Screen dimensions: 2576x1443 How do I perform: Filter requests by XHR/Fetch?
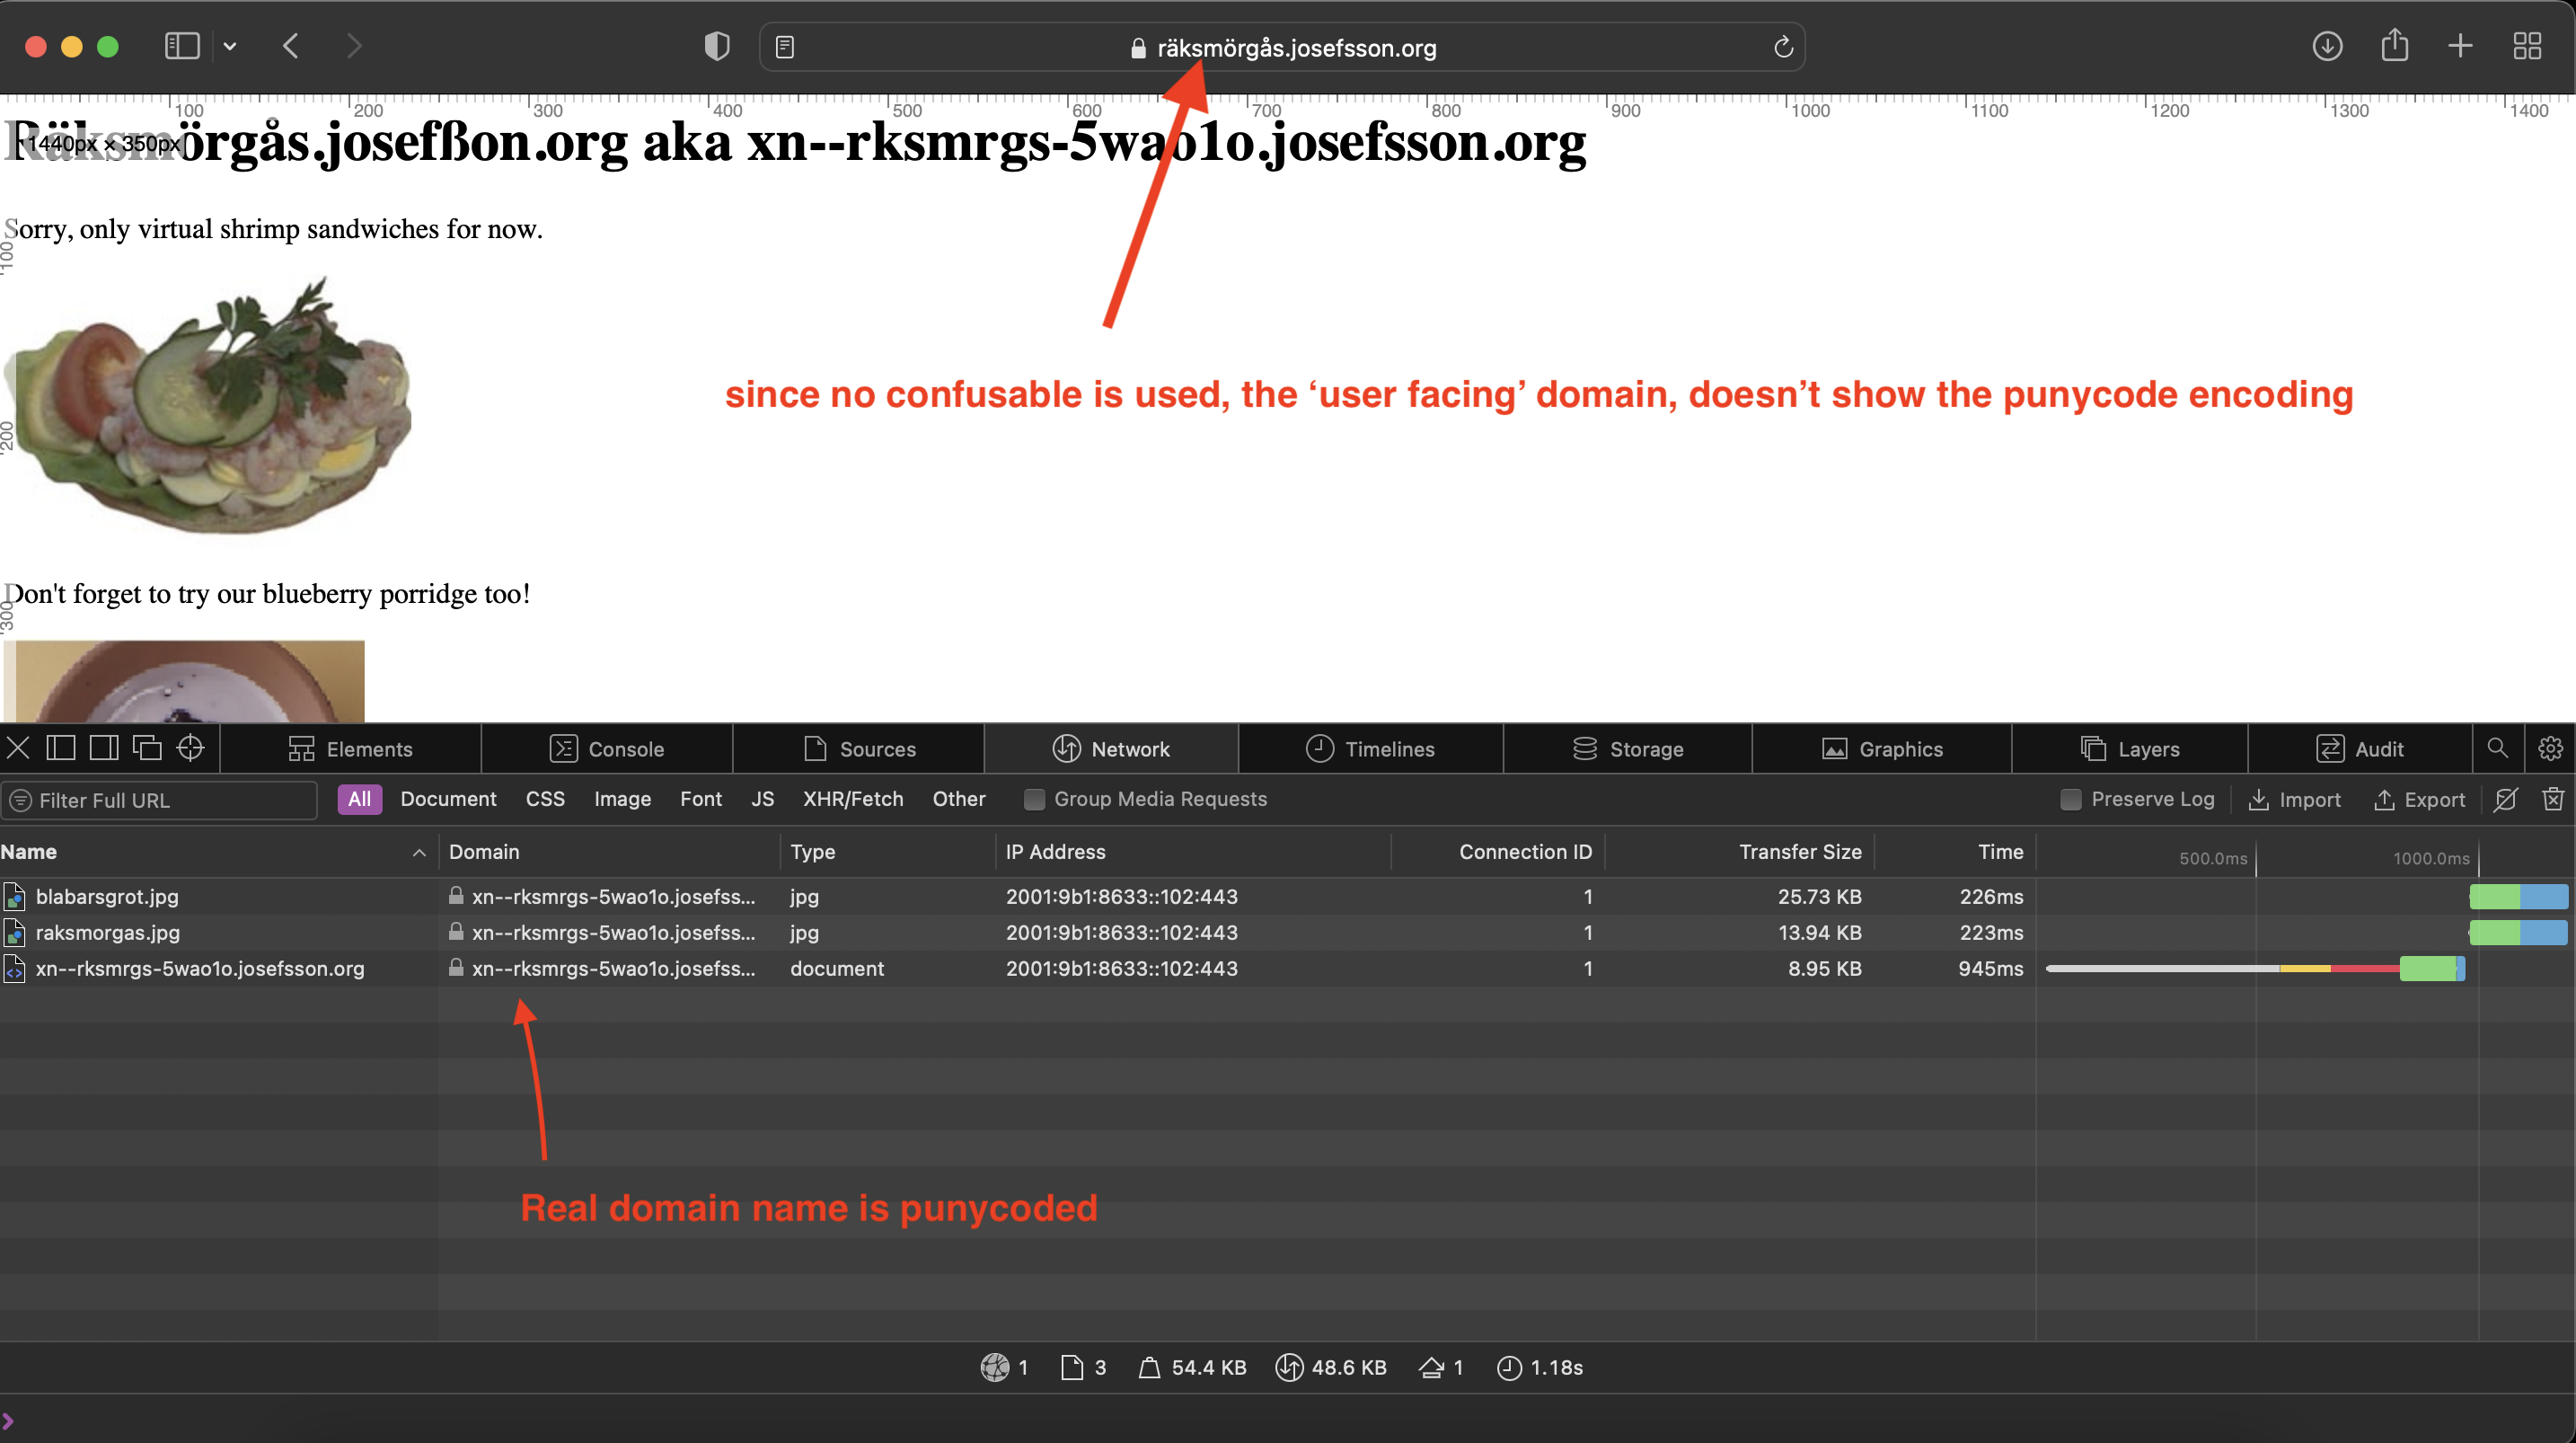852,800
